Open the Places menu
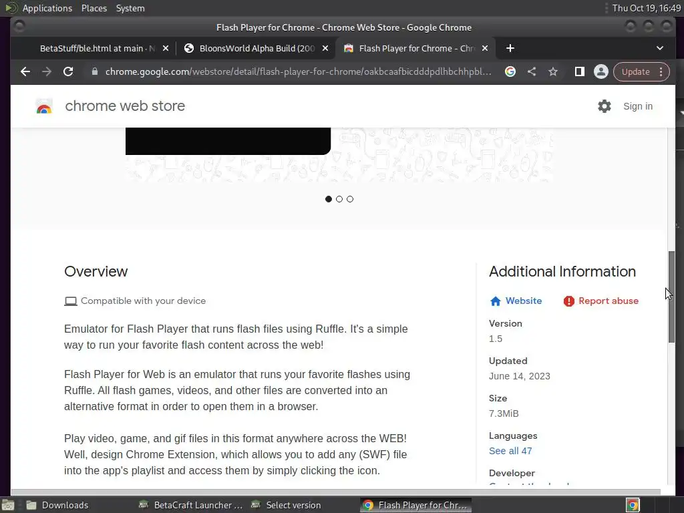 click(94, 8)
